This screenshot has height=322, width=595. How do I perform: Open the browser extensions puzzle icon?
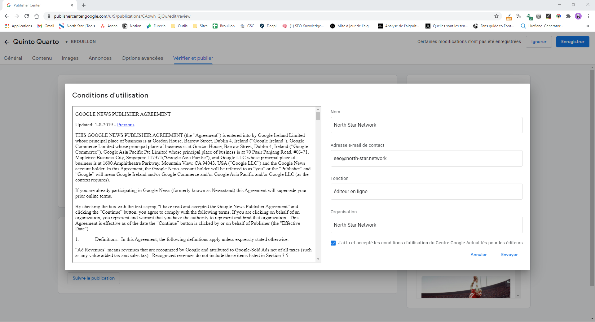(x=568, y=16)
